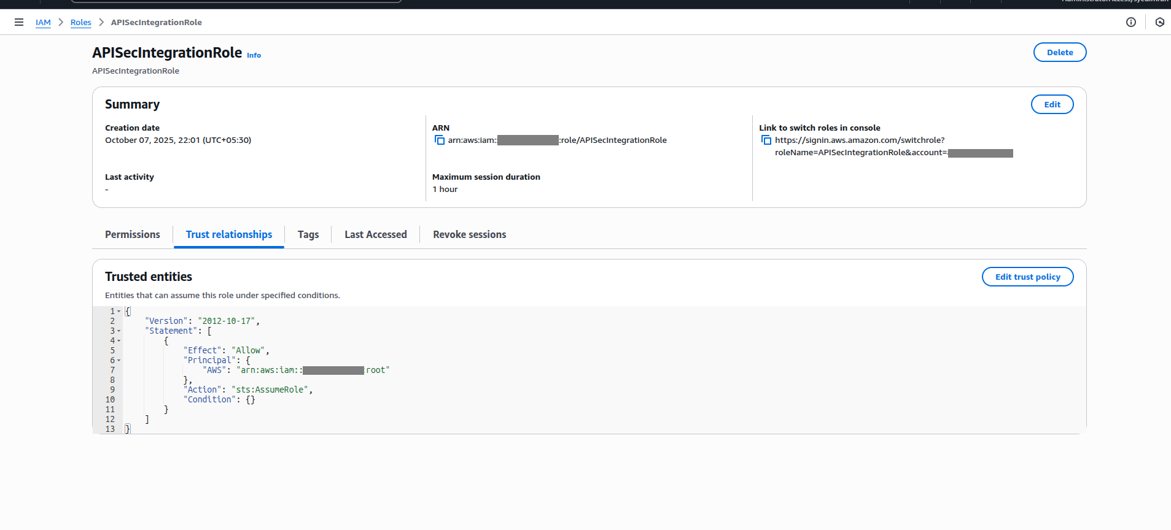
Task: Collapse the statement object at line 4
Action: 119,341
